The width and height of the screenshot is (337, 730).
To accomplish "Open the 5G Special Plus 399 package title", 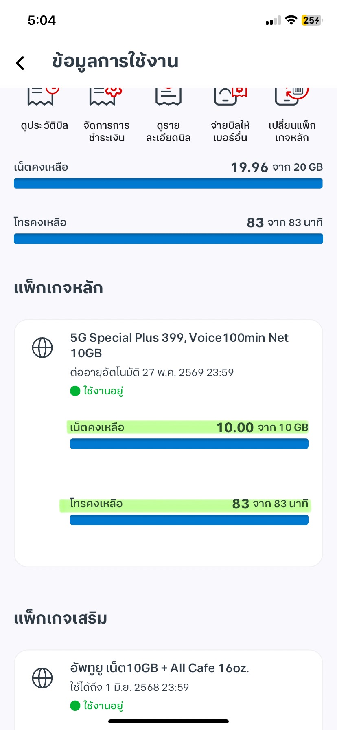I will coord(179,345).
